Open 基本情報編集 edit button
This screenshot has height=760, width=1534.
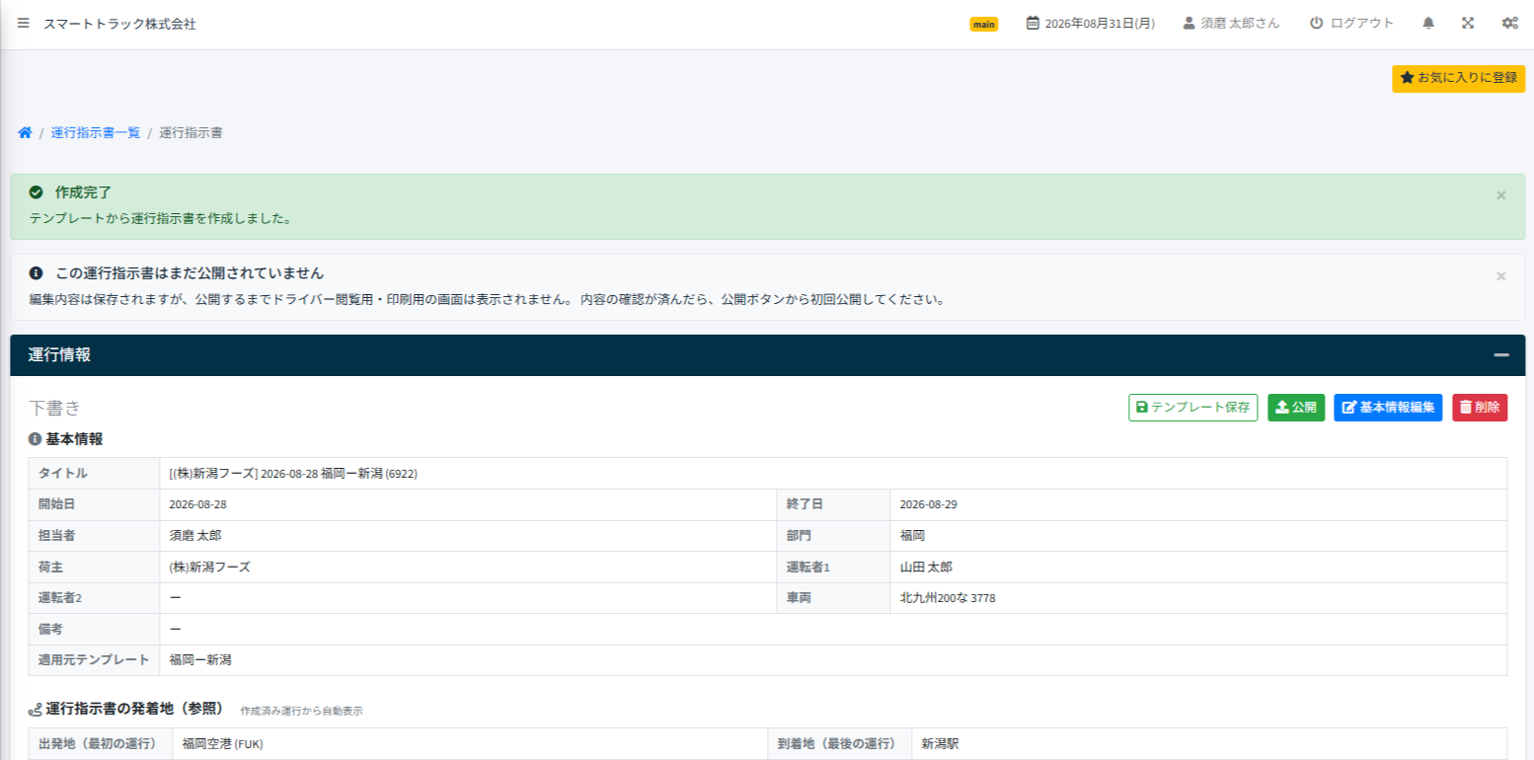click(x=1388, y=408)
